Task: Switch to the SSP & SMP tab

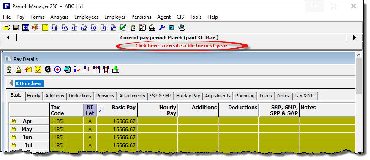Action: (x=161, y=96)
